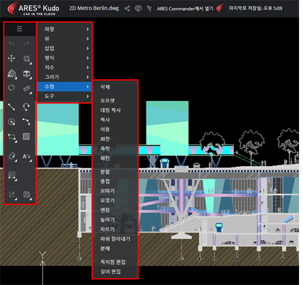The width and height of the screenshot is (303, 285).
Task: Choose 꼭지점 편집 from the submenu
Action: click(x=115, y=262)
